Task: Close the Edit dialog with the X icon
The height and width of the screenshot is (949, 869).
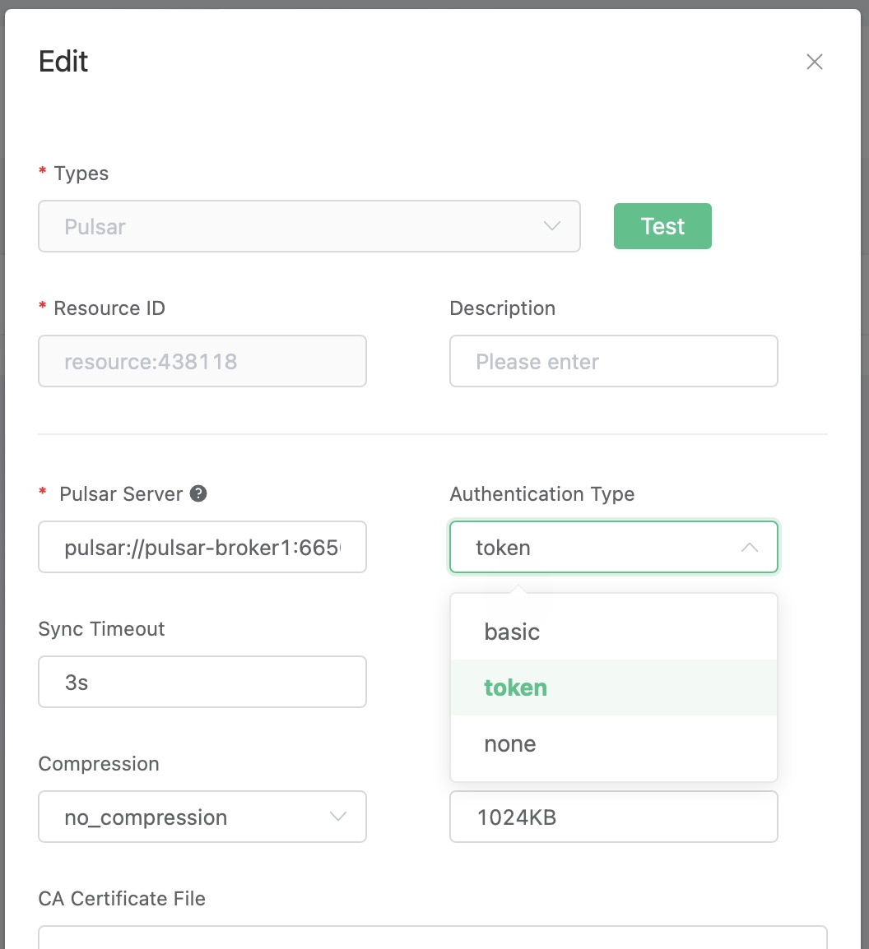Action: 815,62
